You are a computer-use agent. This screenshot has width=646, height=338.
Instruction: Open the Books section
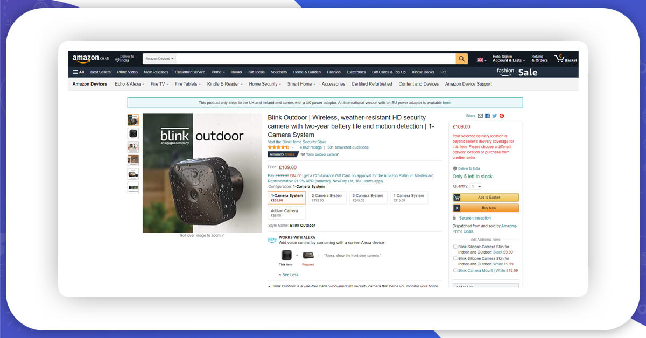coord(237,72)
